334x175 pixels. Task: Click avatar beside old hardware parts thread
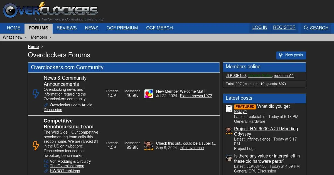[x=229, y=158]
